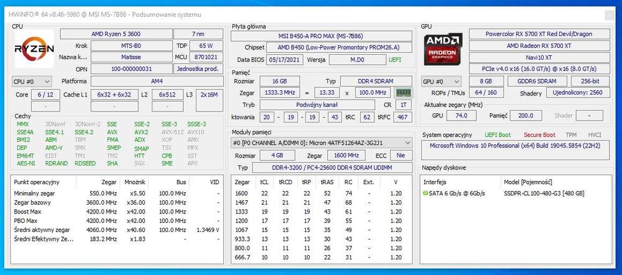Click the AVX-512 greyed feature label
This screenshot has width=622, height=275.
click(x=172, y=132)
